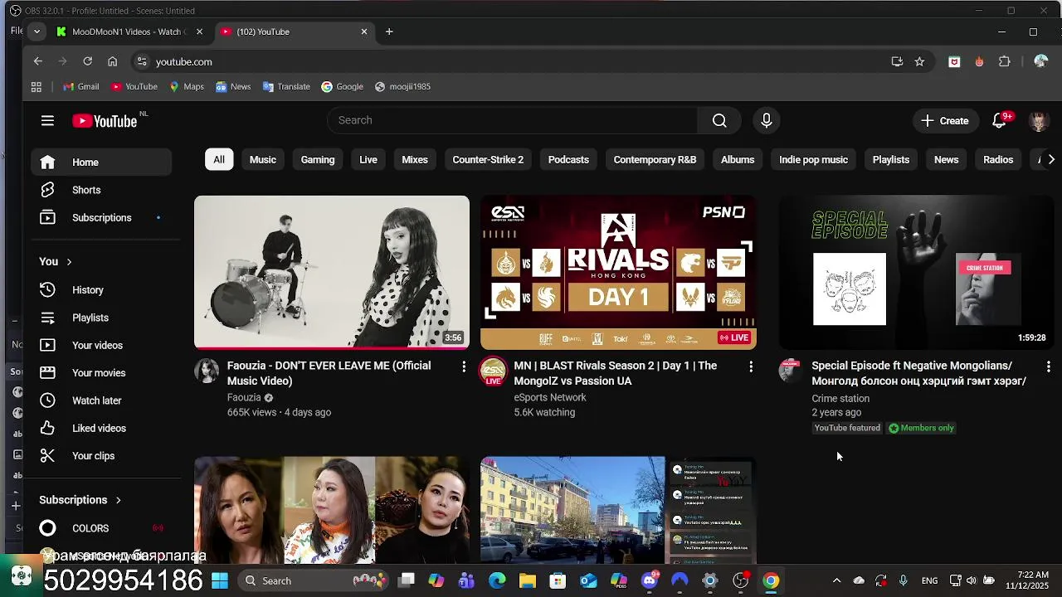Open the Translate bookmark

pyautogui.click(x=286, y=86)
